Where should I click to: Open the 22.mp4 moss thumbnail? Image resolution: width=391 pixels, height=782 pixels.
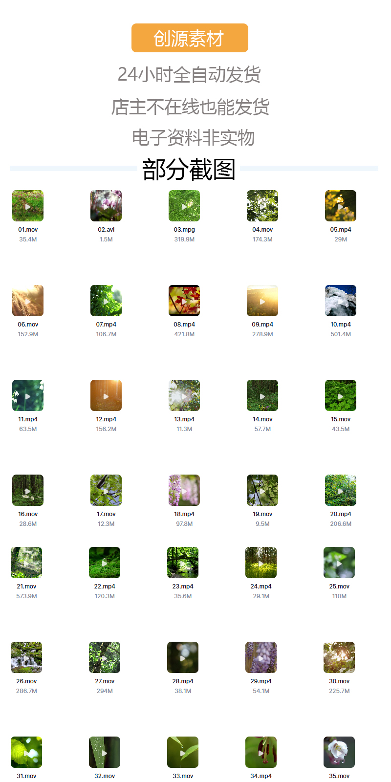(105, 563)
